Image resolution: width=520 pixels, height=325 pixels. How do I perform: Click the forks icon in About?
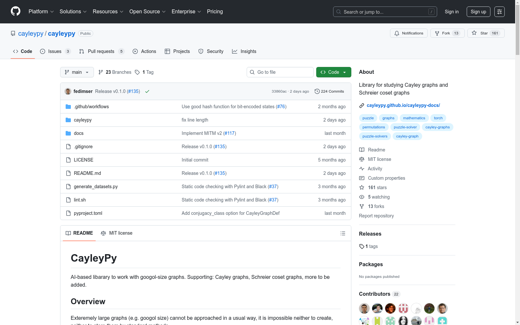[x=362, y=206]
